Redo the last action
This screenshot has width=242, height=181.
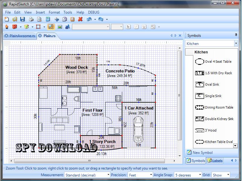tap(101, 19)
